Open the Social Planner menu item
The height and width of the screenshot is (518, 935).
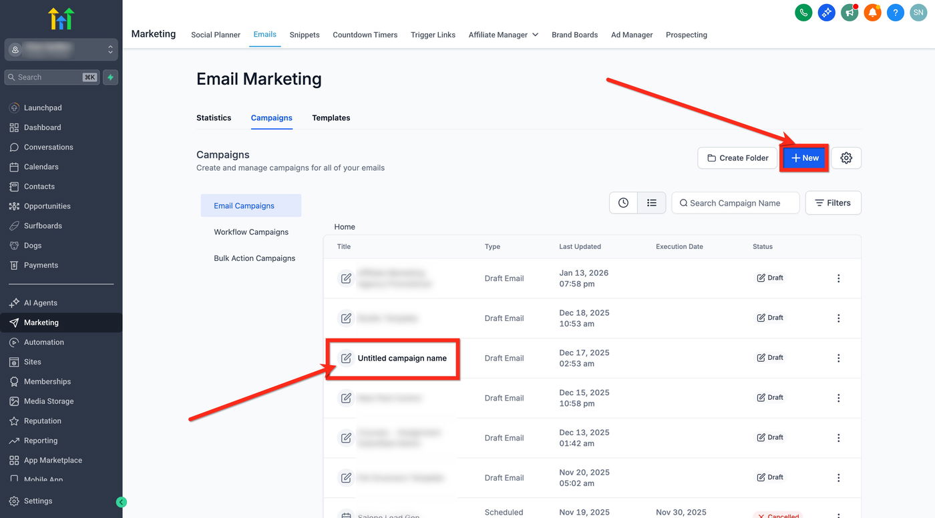coord(216,35)
